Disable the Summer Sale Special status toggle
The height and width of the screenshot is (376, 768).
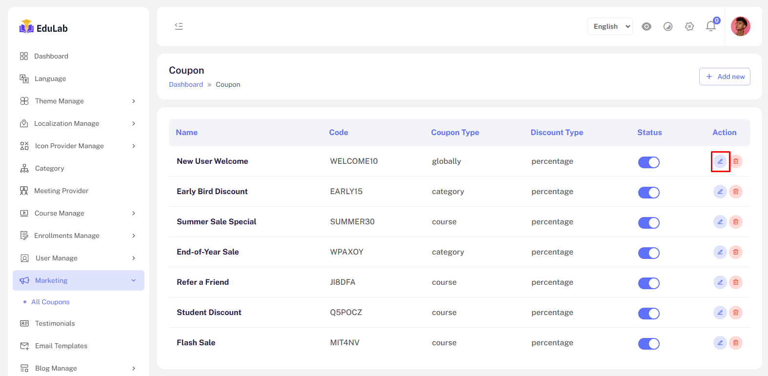(648, 223)
